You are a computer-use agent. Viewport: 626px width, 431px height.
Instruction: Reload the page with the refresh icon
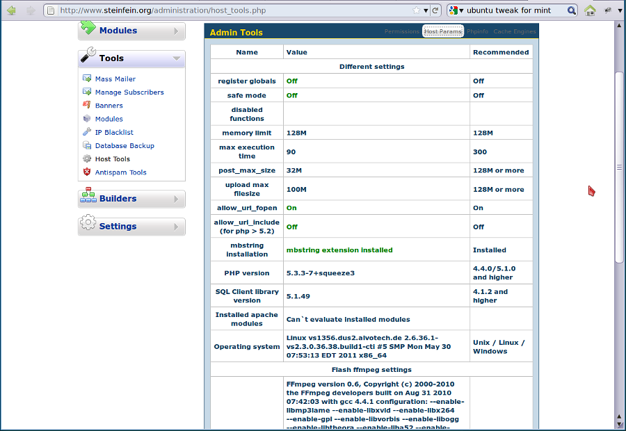pyautogui.click(x=435, y=10)
